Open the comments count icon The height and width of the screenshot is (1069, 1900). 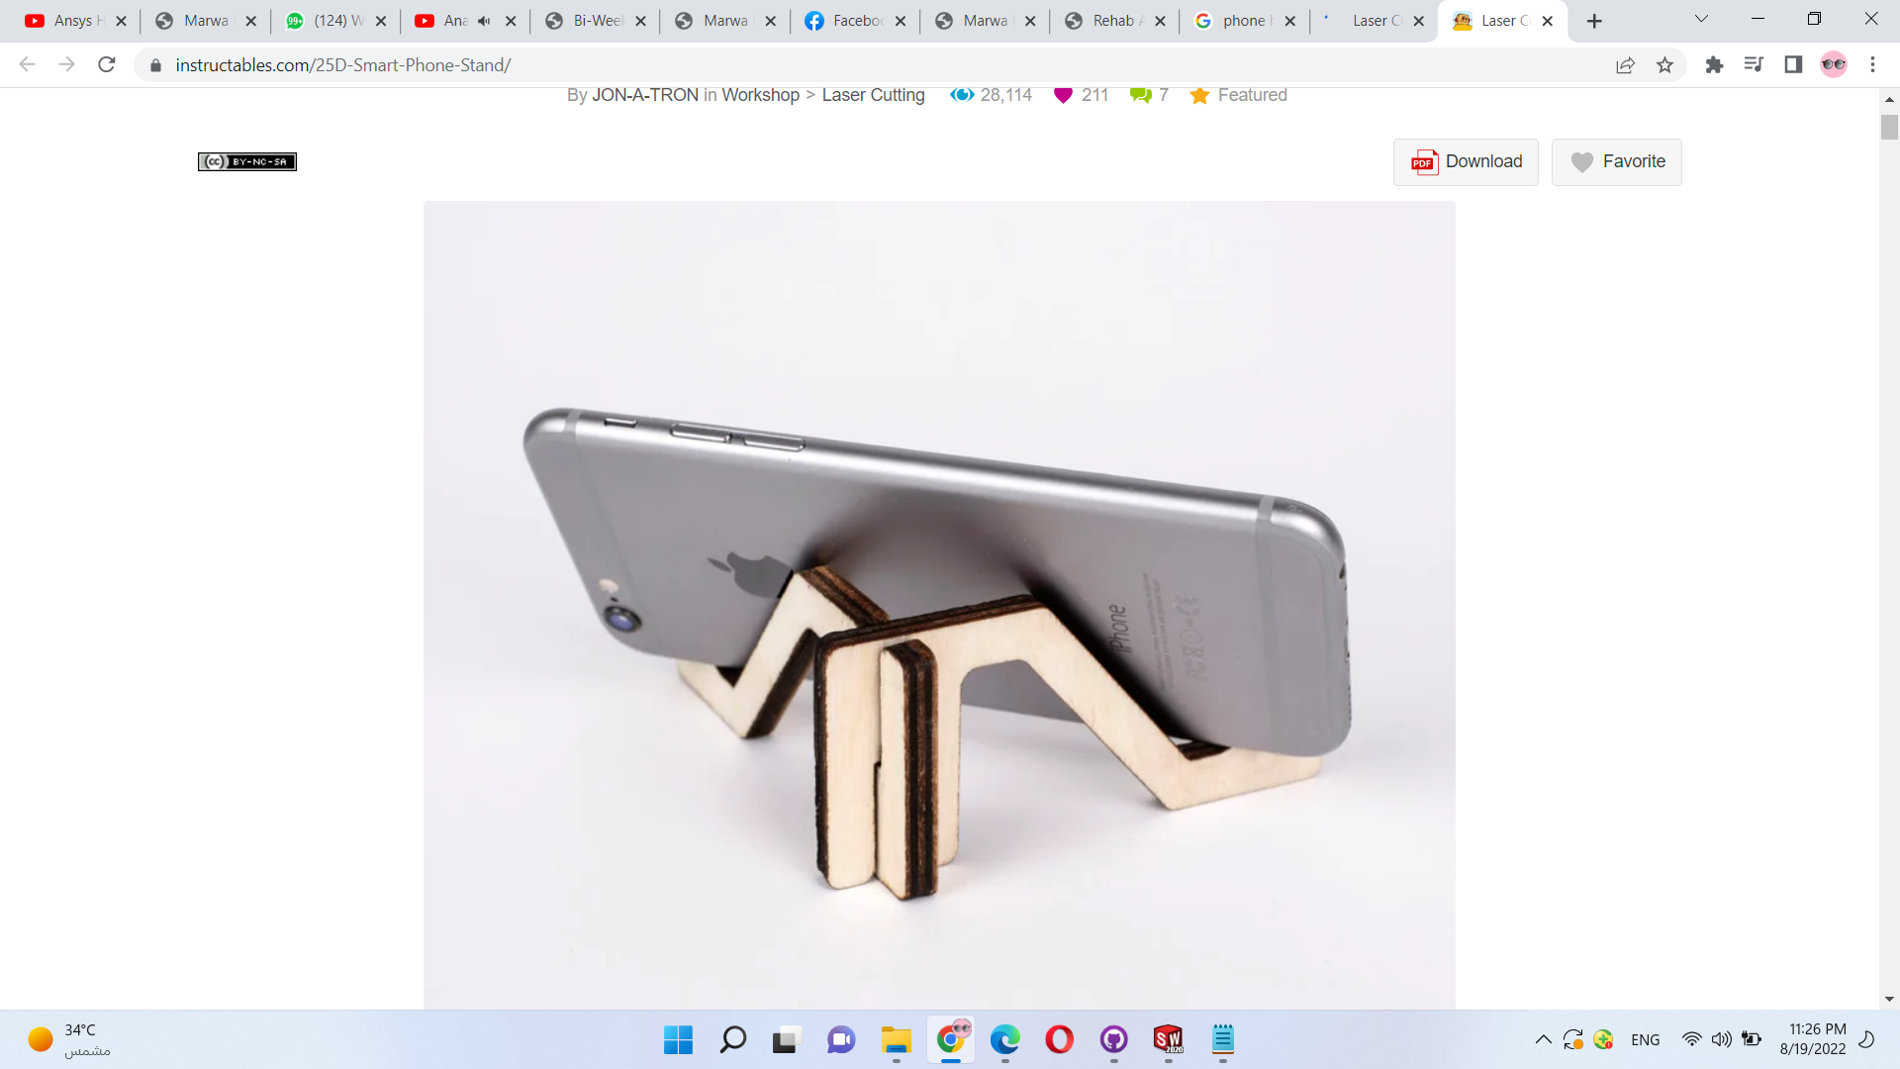click(x=1140, y=95)
